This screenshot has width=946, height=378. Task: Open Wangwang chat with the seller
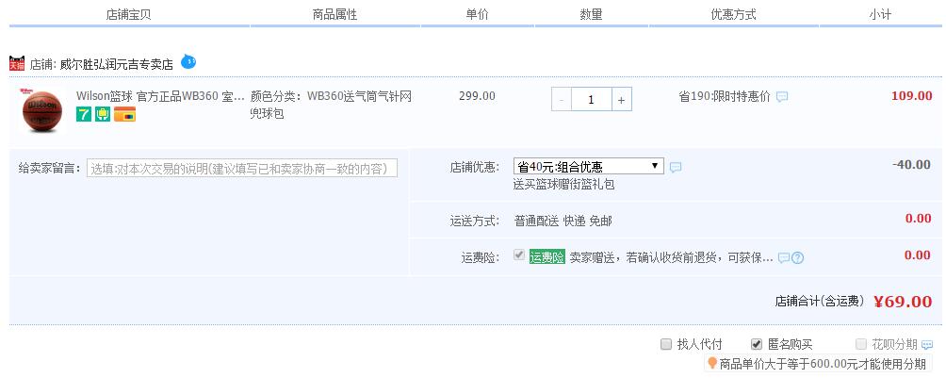[188, 61]
